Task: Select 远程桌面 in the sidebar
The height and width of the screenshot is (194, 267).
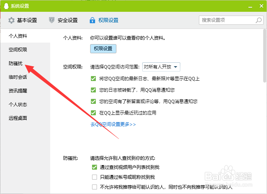Action: [25, 118]
